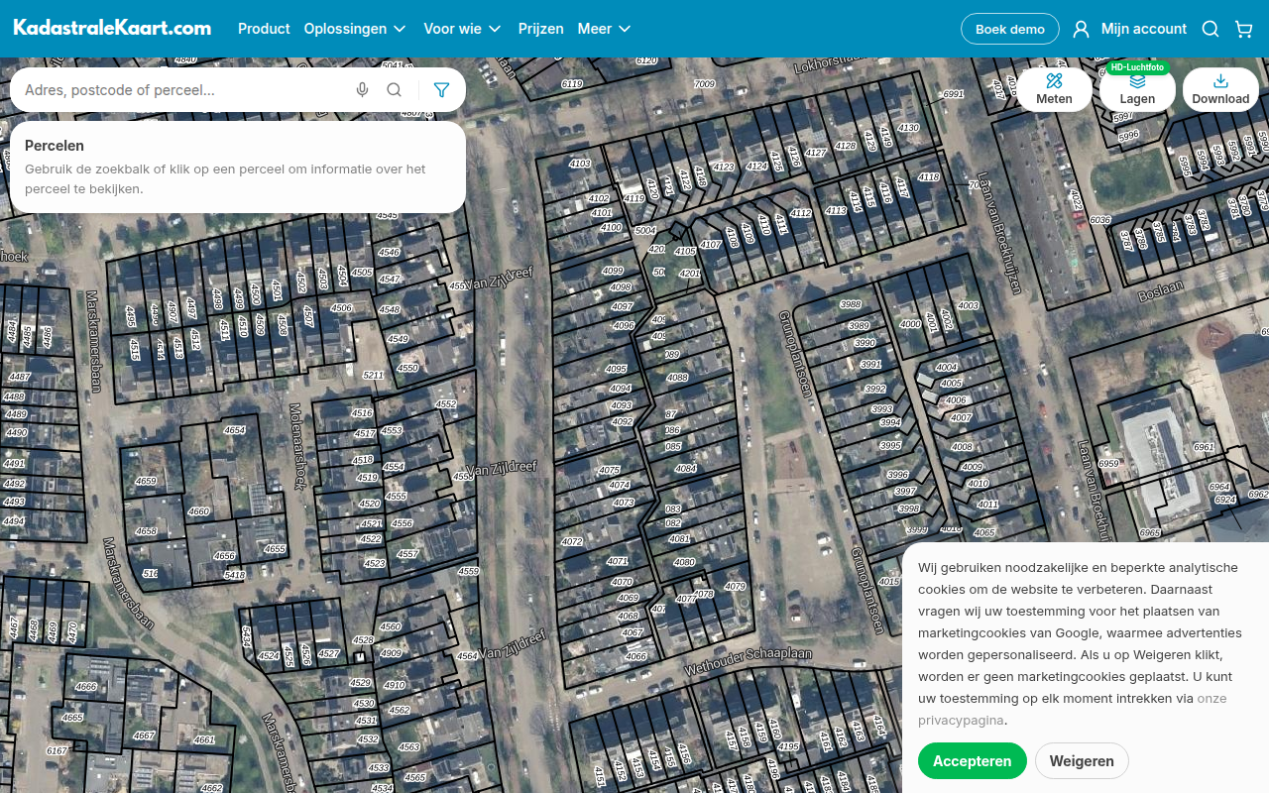
Task: Go to KadastraleKaart.com home logo
Action: point(112,28)
